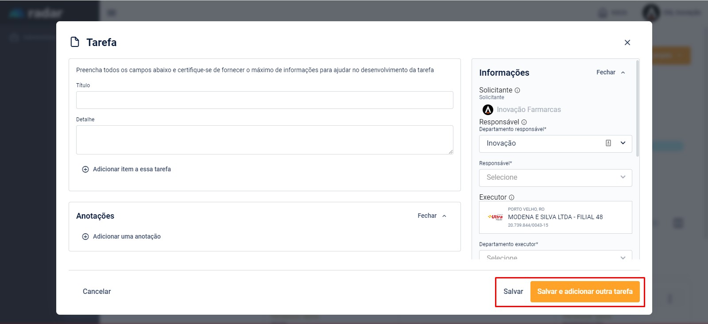Viewport: 708px width, 324px height.
Task: Click the Inovação Farmarcas avatar icon
Action: pos(487,110)
